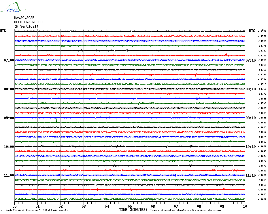Click the 11:10 time label
Screen dimensions: 268x214
pos(251,175)
